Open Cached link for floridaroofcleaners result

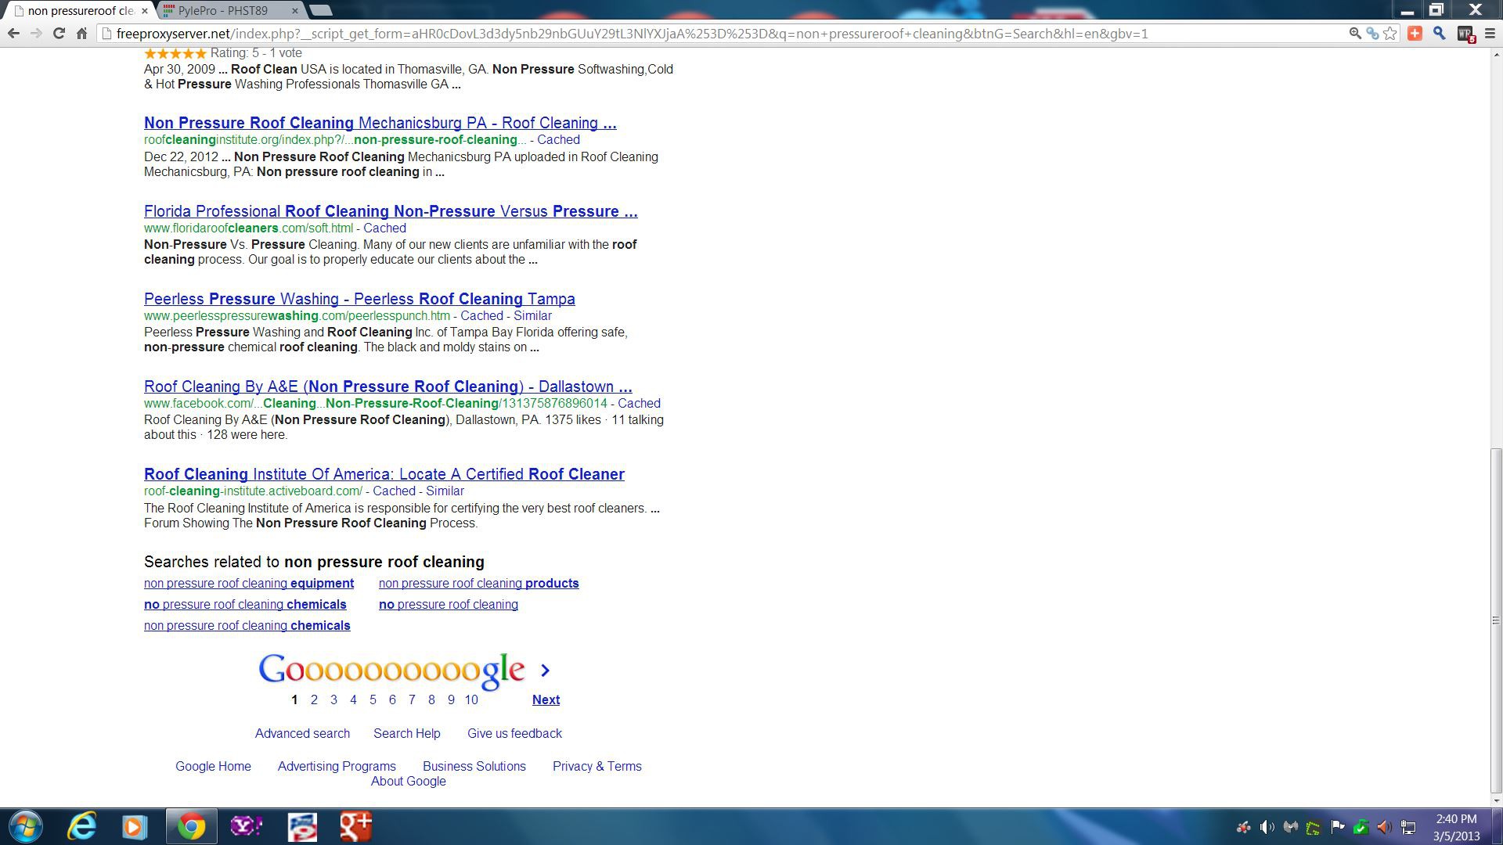point(384,228)
